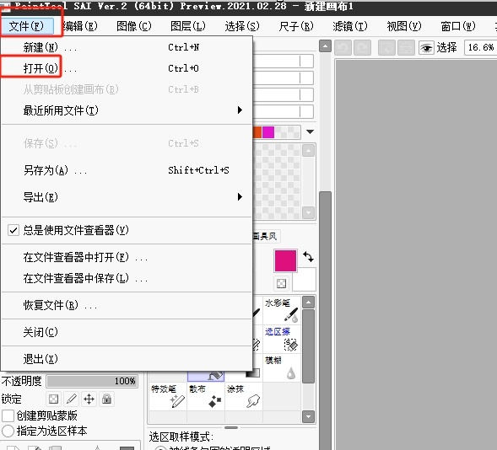Screen dimensions: 497x450
Task: Open the 选择(S) menu
Action: point(242,26)
